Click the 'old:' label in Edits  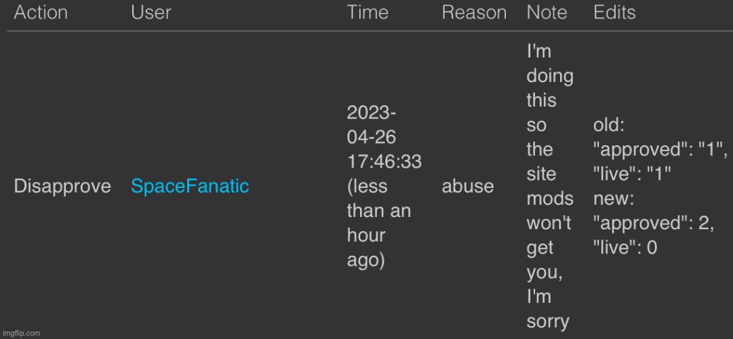pos(609,125)
